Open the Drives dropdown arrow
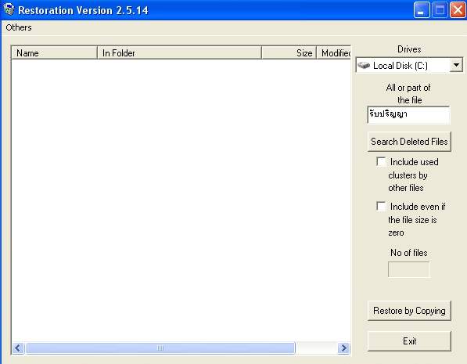The width and height of the screenshot is (467, 364). (x=456, y=65)
